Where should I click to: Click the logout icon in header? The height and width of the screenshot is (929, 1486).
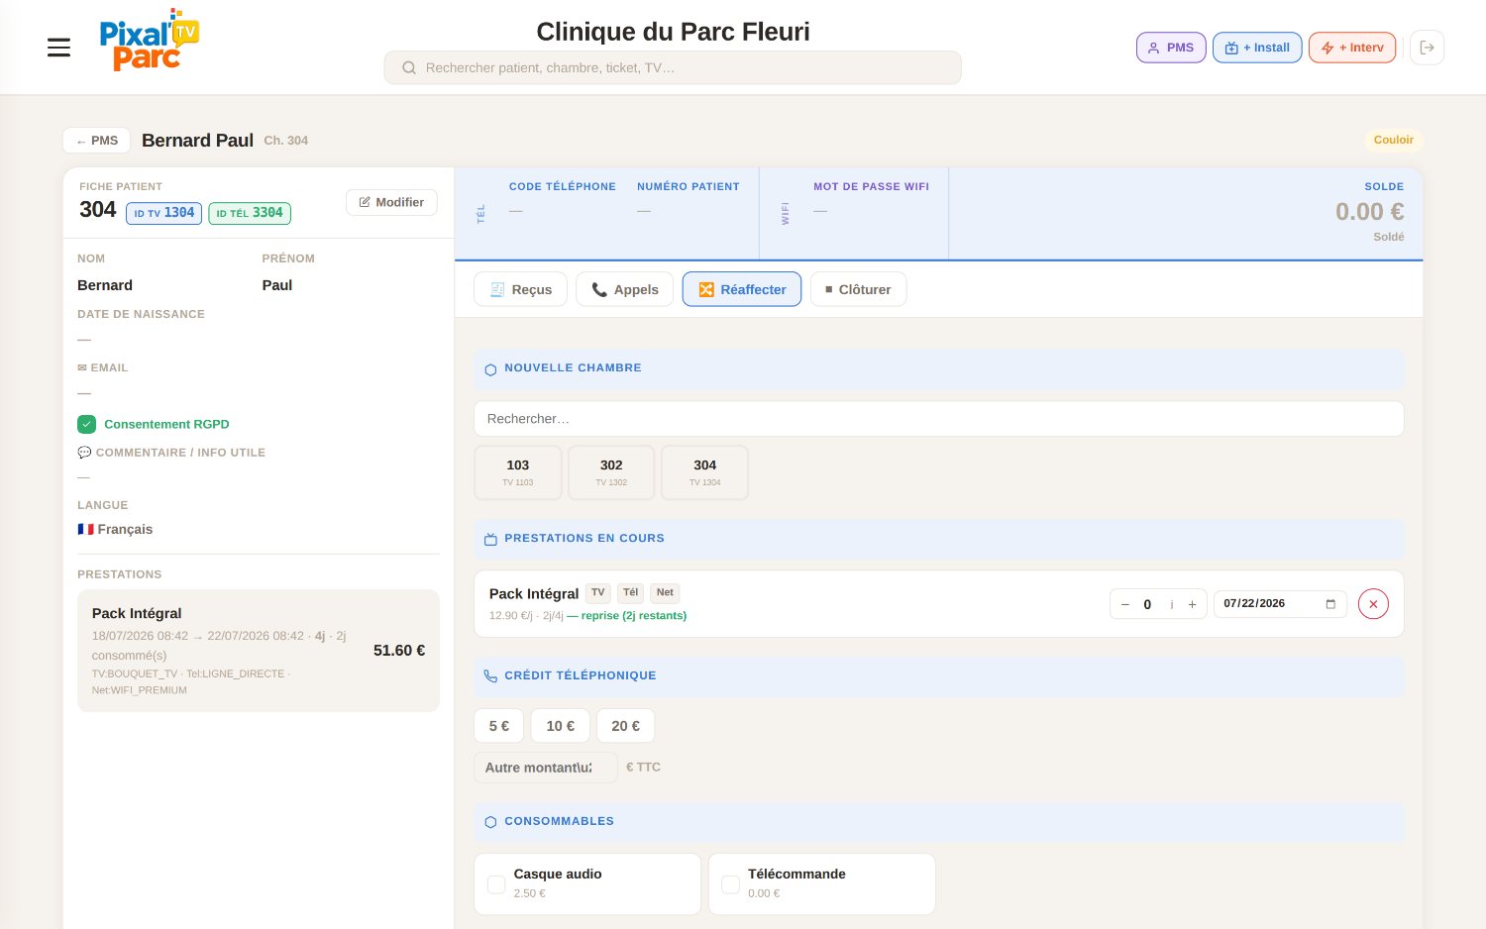point(1427,48)
